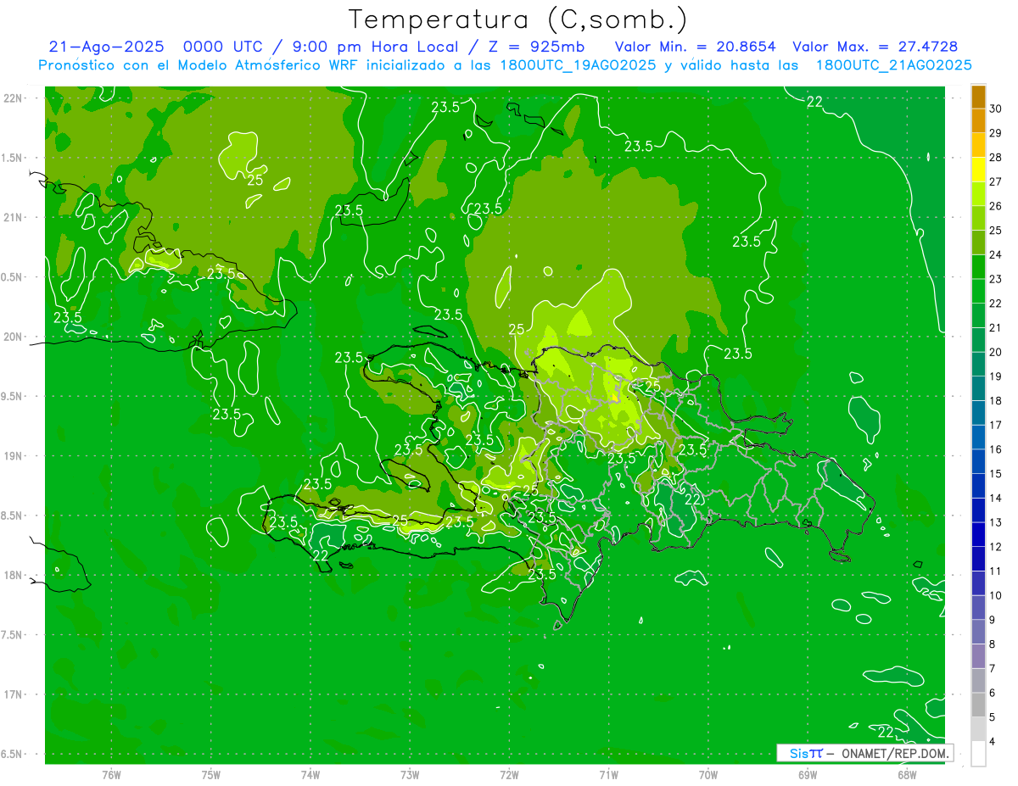
Task: Click the '7.5N' latitude axis label
Action: point(13,635)
